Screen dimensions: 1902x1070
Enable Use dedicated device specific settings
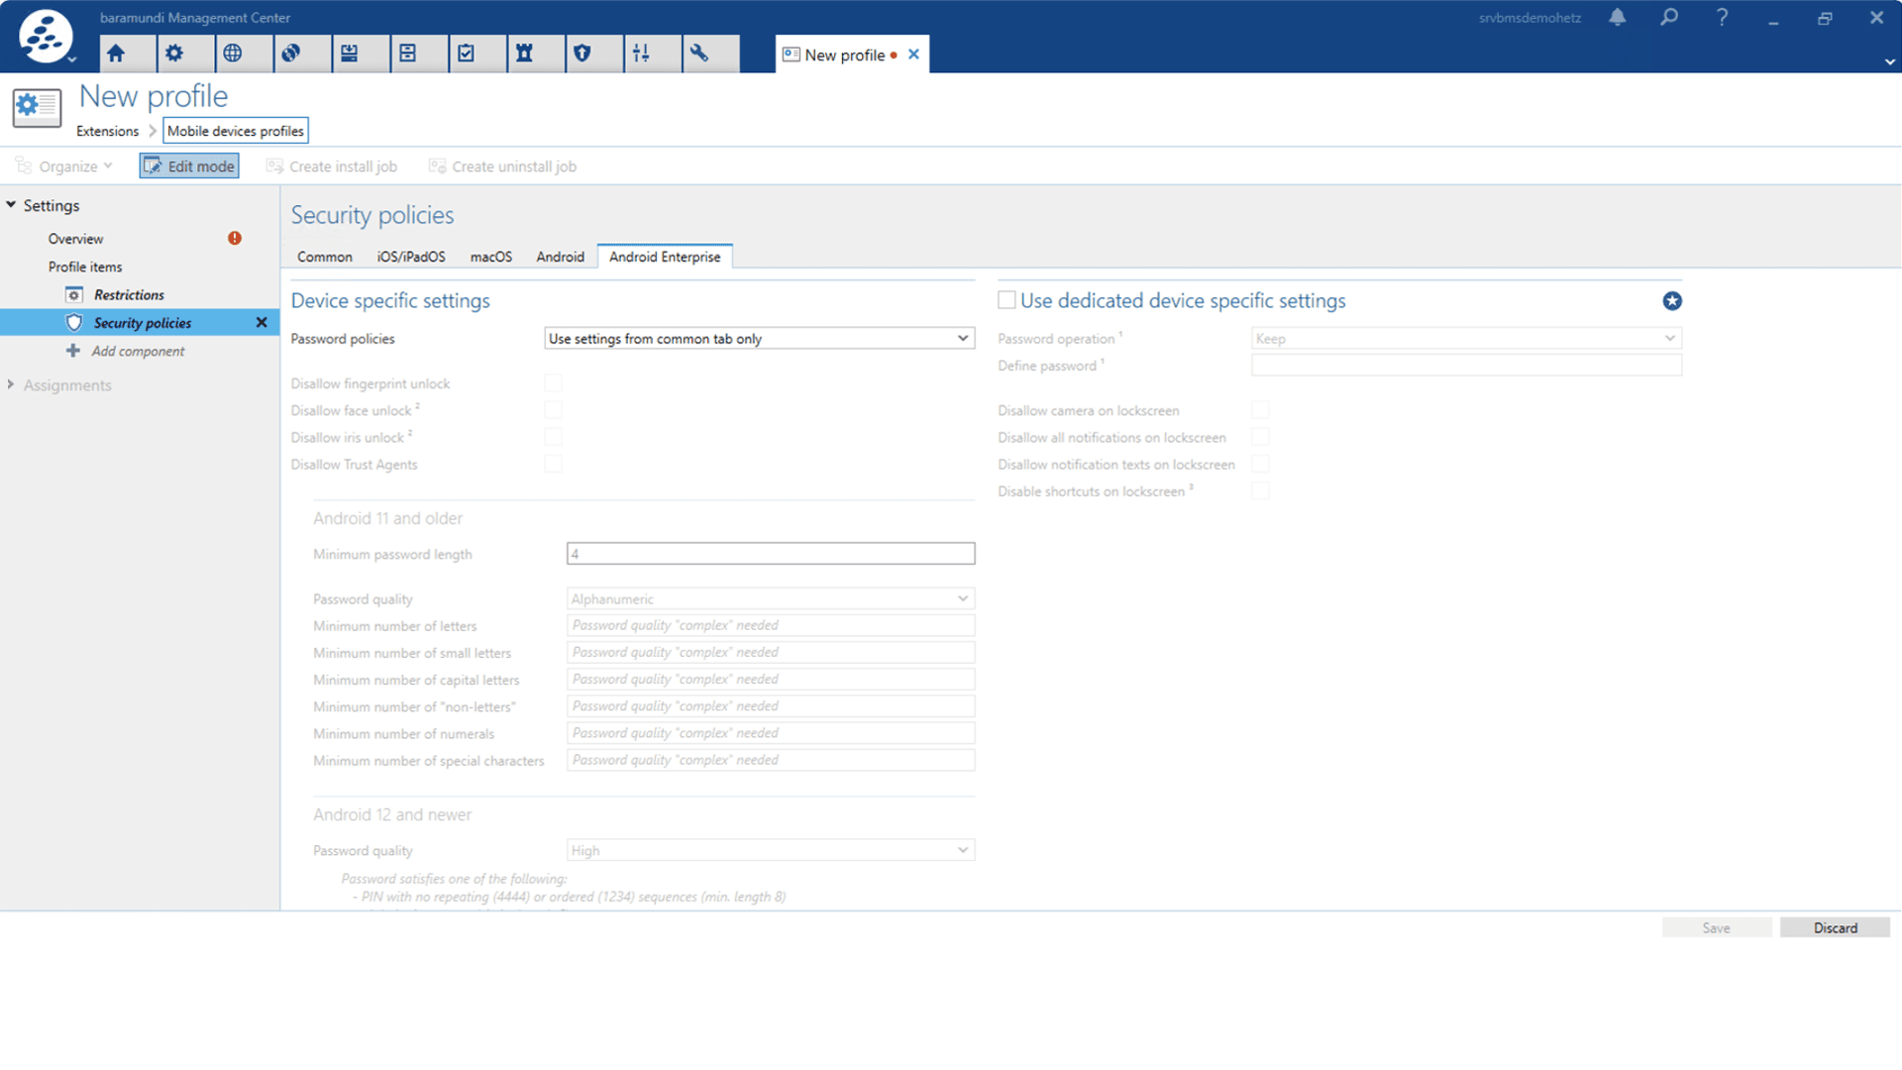click(1006, 300)
